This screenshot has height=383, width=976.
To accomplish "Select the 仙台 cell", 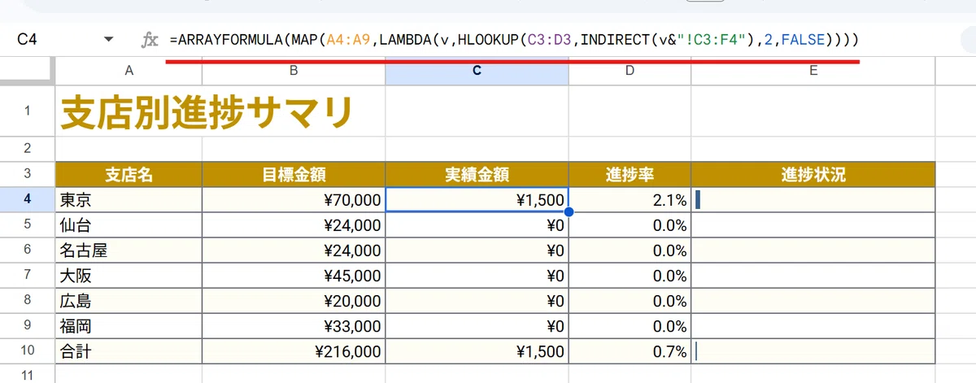I will tap(129, 224).
